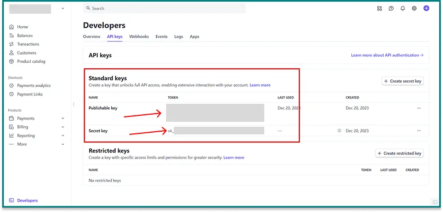
Task: Open the three-dot menu for Secret key
Action: (419, 131)
